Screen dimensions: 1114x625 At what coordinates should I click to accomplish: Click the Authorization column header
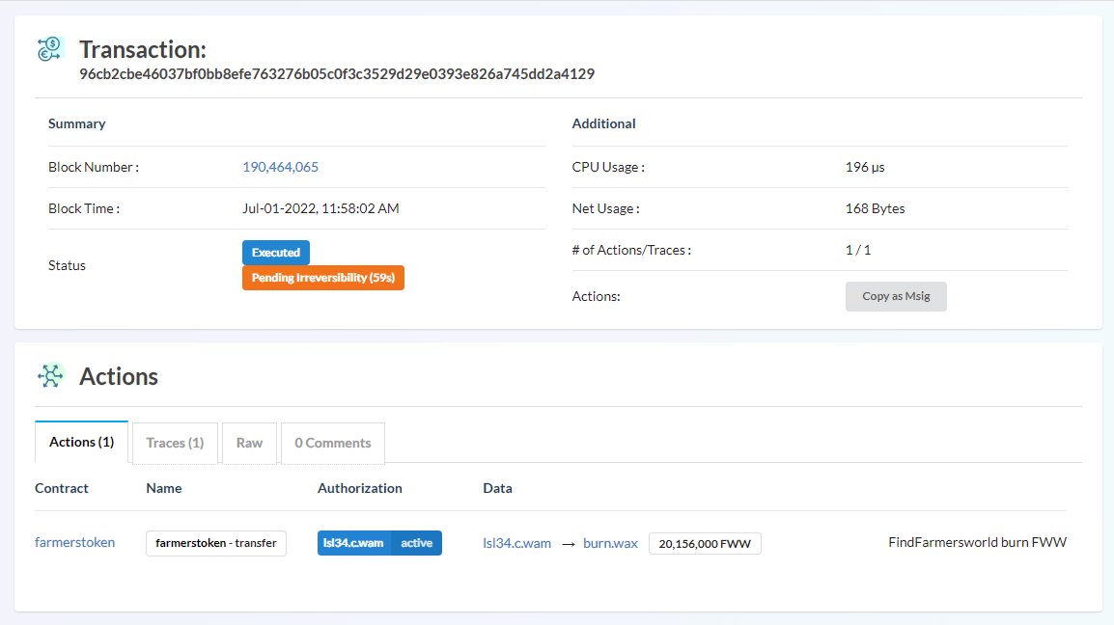359,488
